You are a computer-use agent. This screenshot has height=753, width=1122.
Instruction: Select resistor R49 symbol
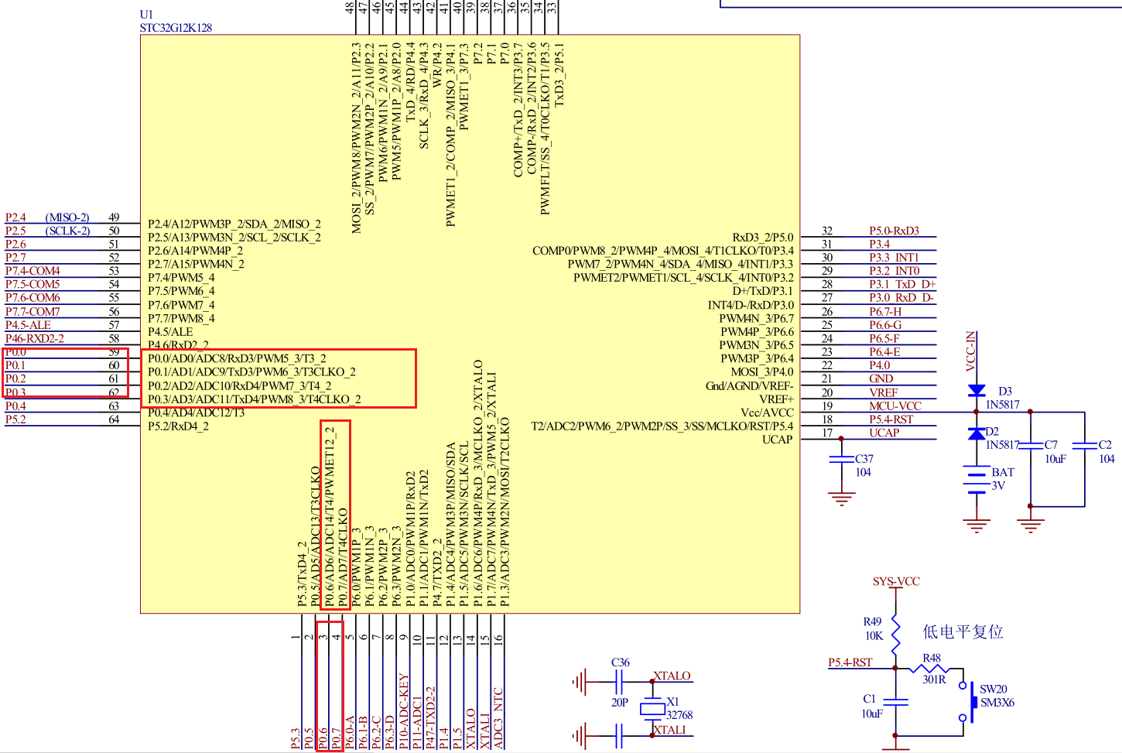(896, 633)
